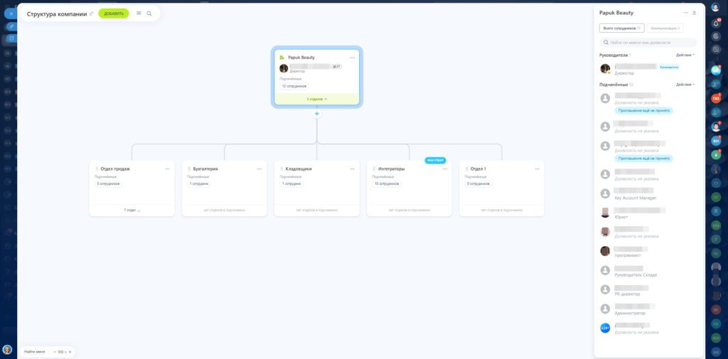Viewport: 728px width, 359px height.
Task: Click drag handle of Отдел 1 card
Action: 466,169
